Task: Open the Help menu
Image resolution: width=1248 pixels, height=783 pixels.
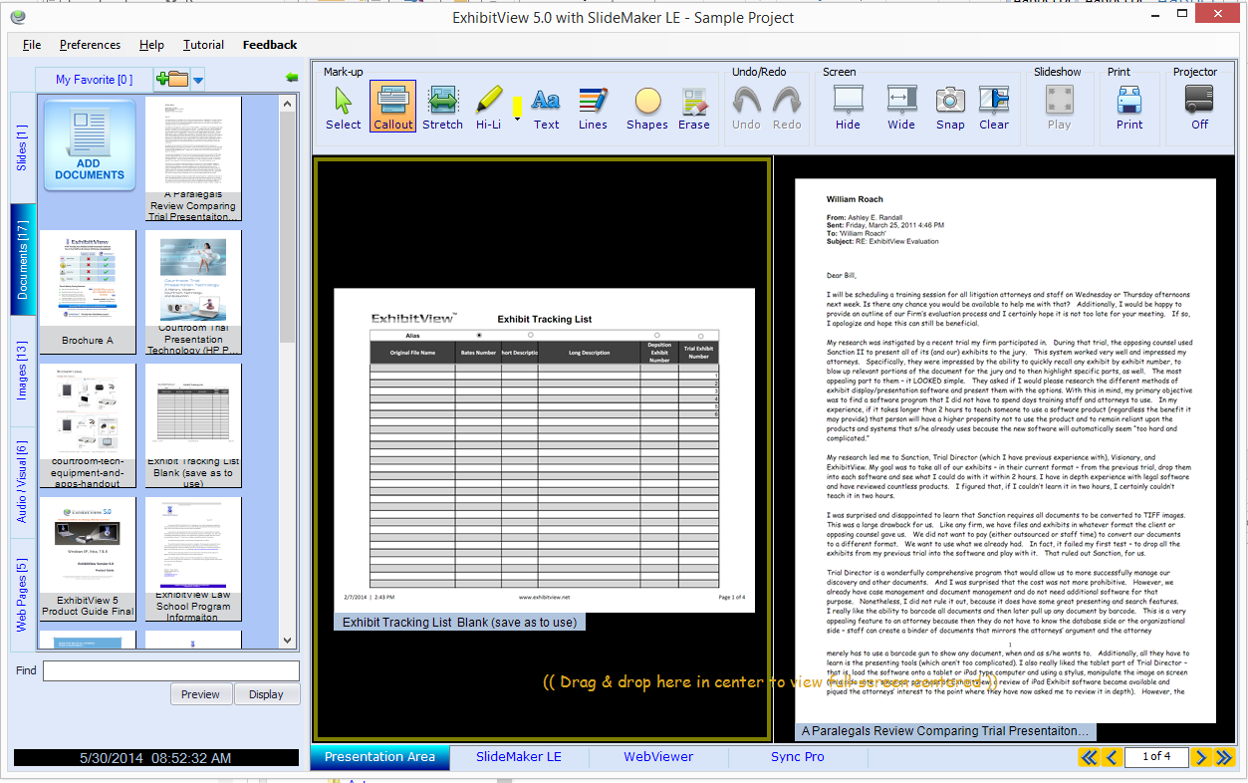Action: [x=151, y=45]
